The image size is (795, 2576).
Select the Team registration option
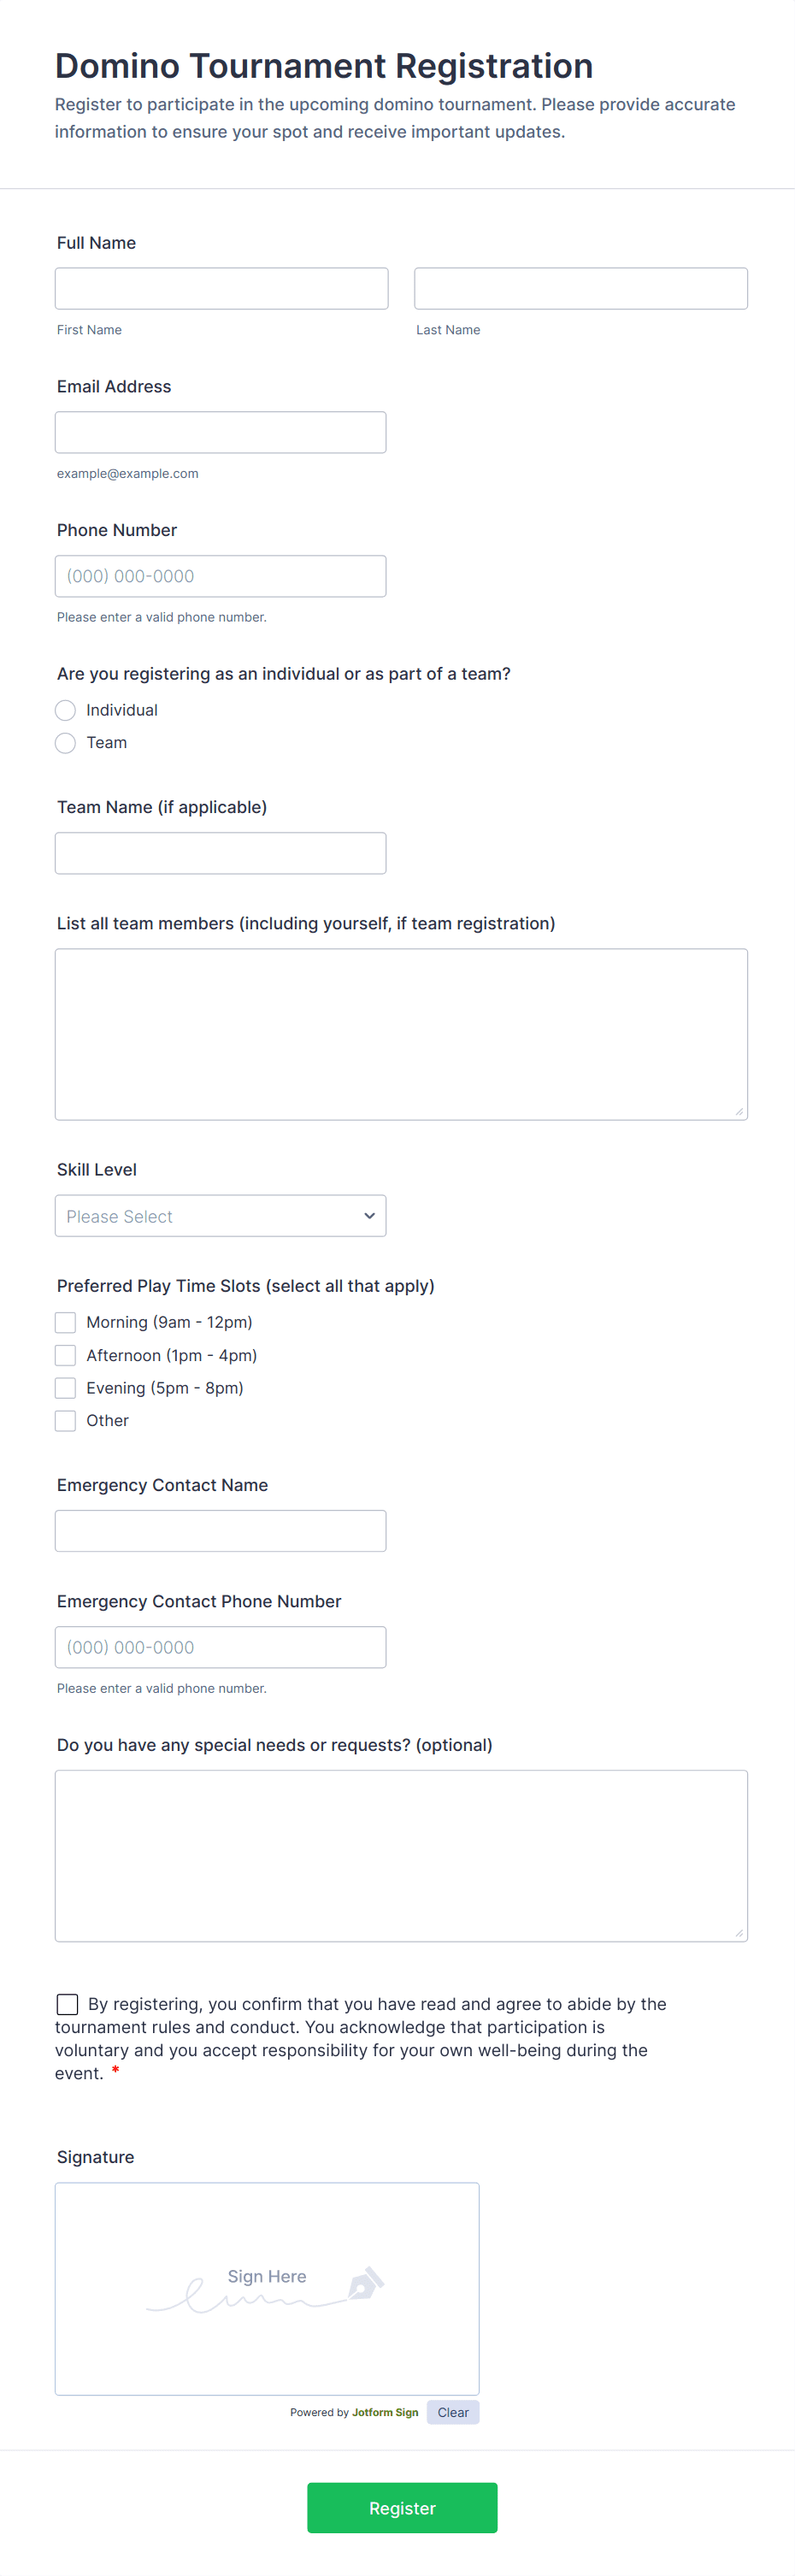coord(65,743)
